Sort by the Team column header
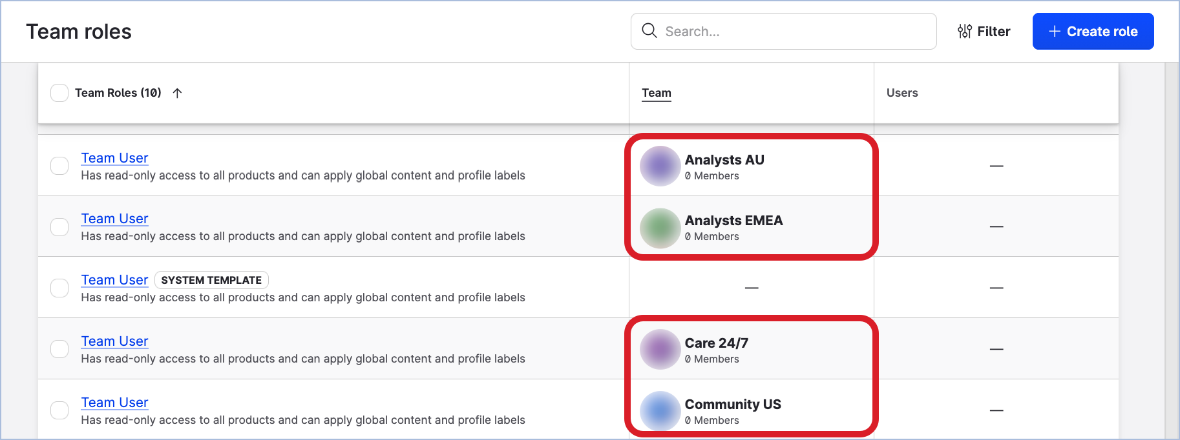The image size is (1180, 440). point(656,93)
